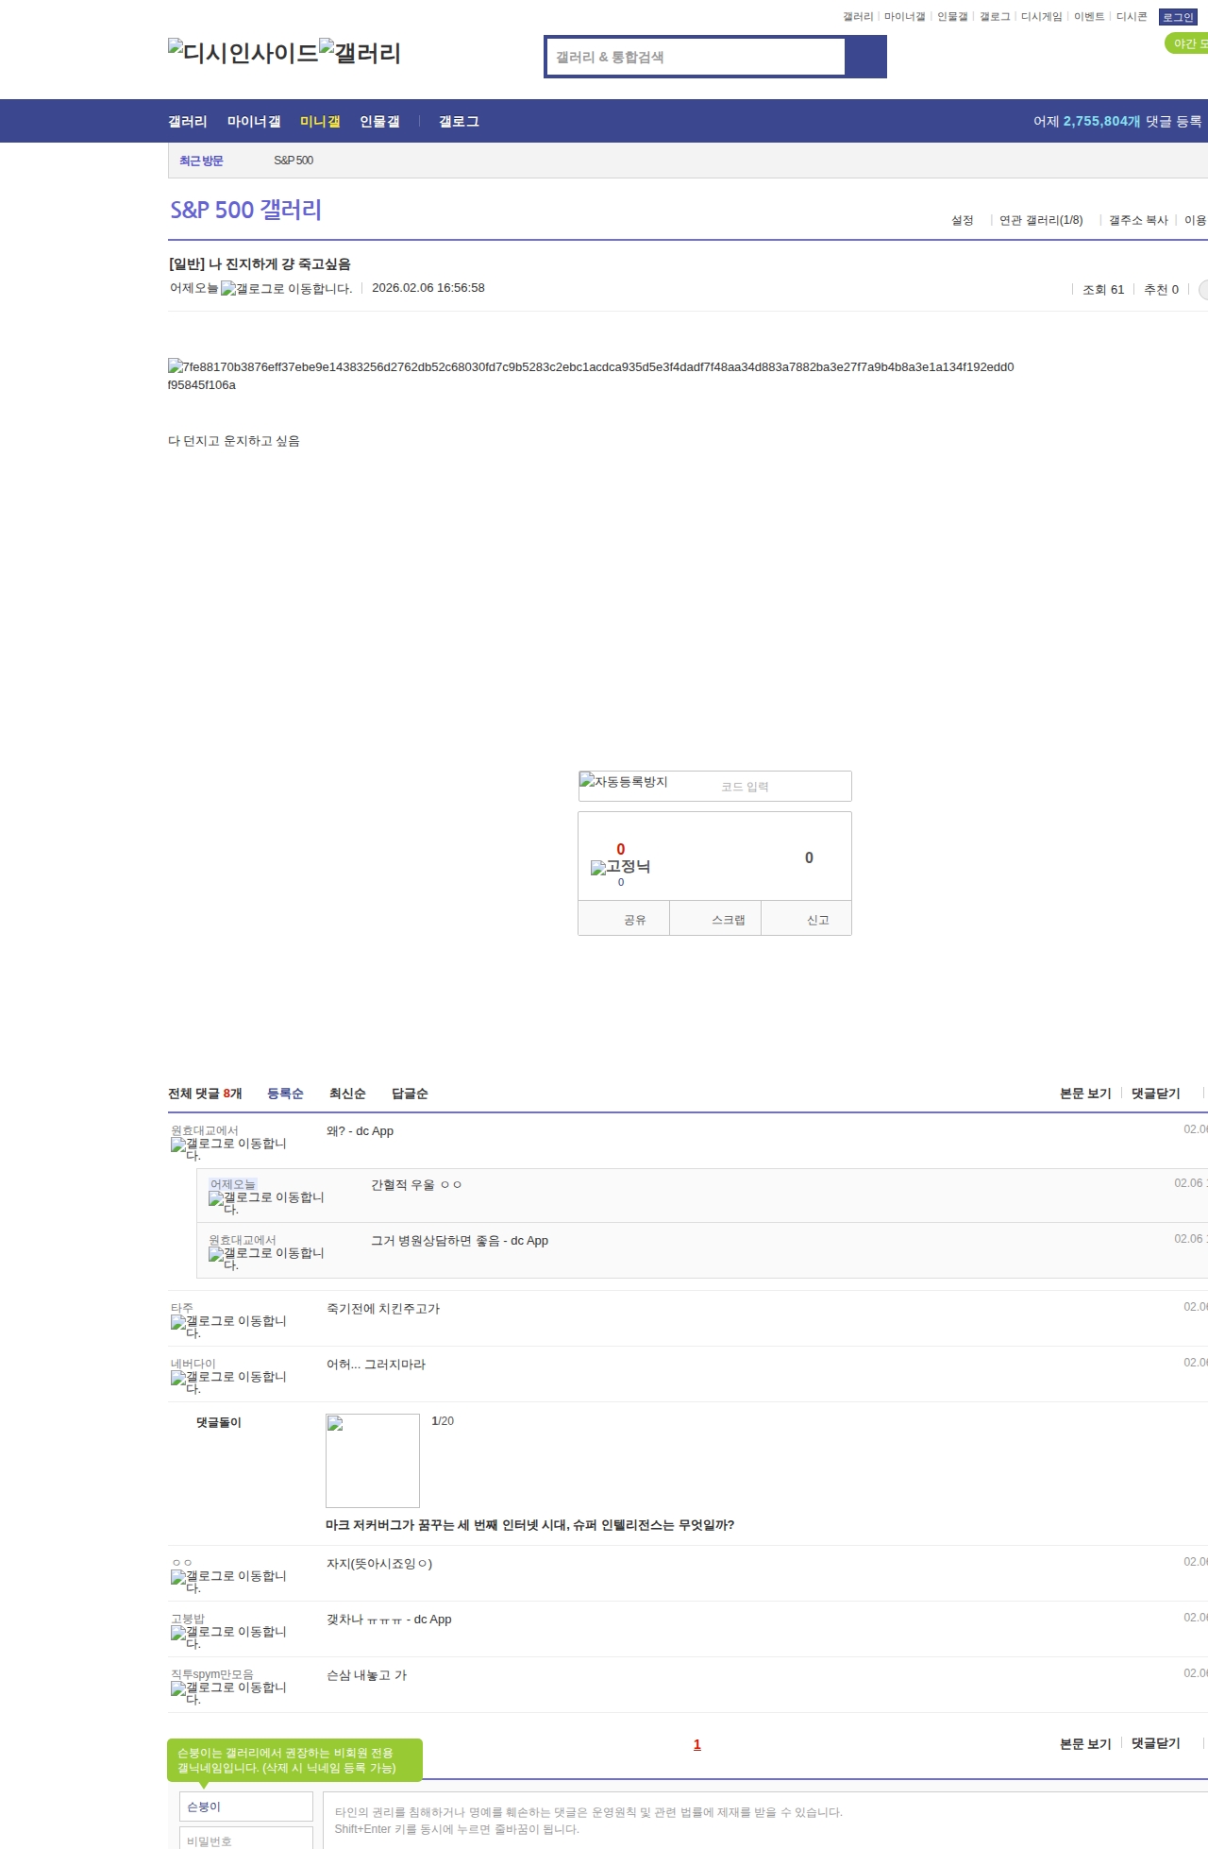Expand the 최근 방문 recent visits list
1208x1849 pixels.
coord(201,161)
